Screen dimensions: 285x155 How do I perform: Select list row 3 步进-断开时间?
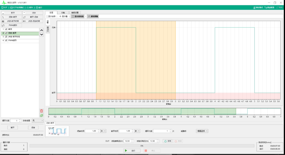[20, 37]
